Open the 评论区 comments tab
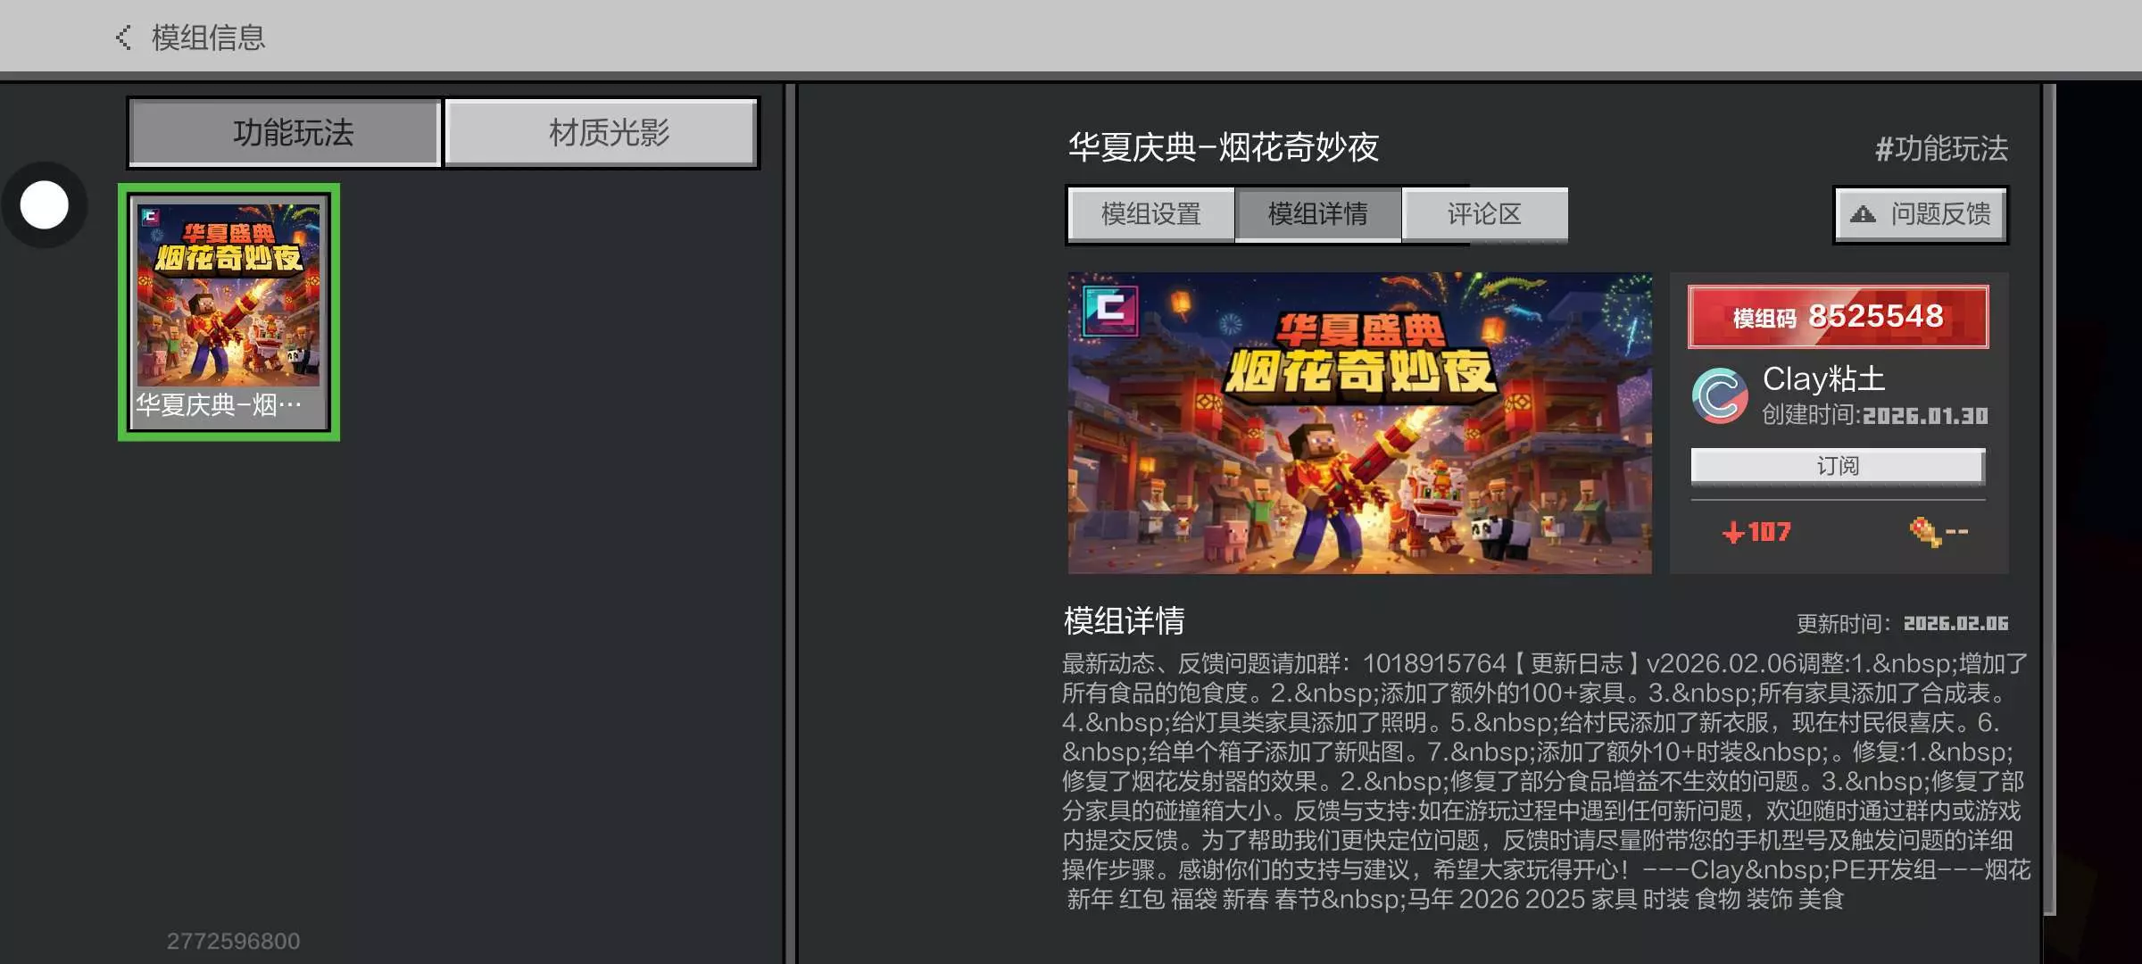Screen dimensions: 2142x964 1484,214
